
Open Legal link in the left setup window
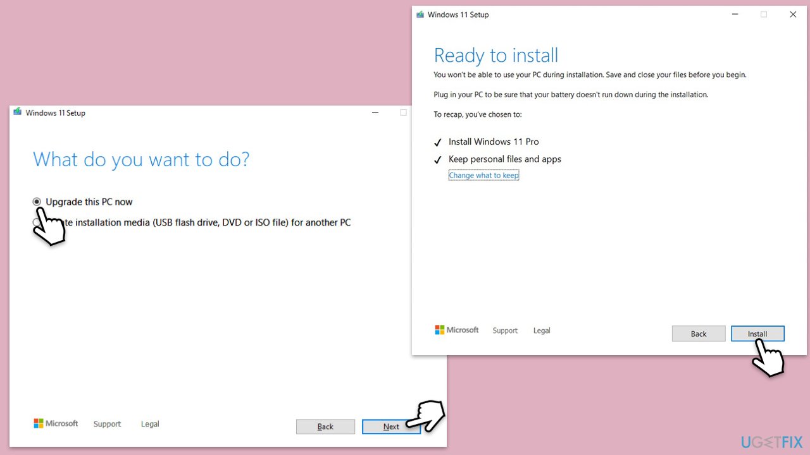(x=150, y=424)
